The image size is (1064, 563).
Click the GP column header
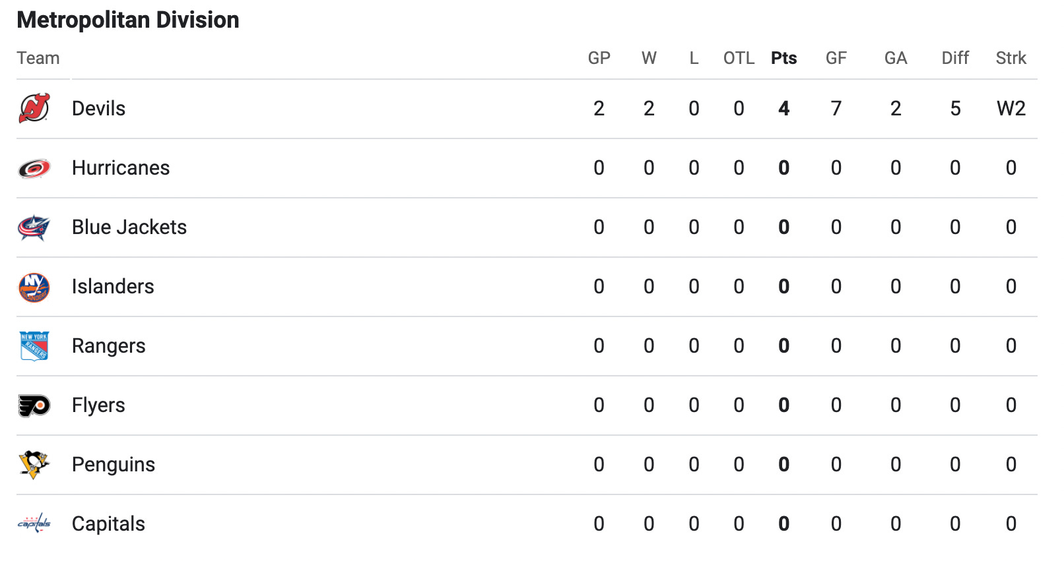click(599, 58)
